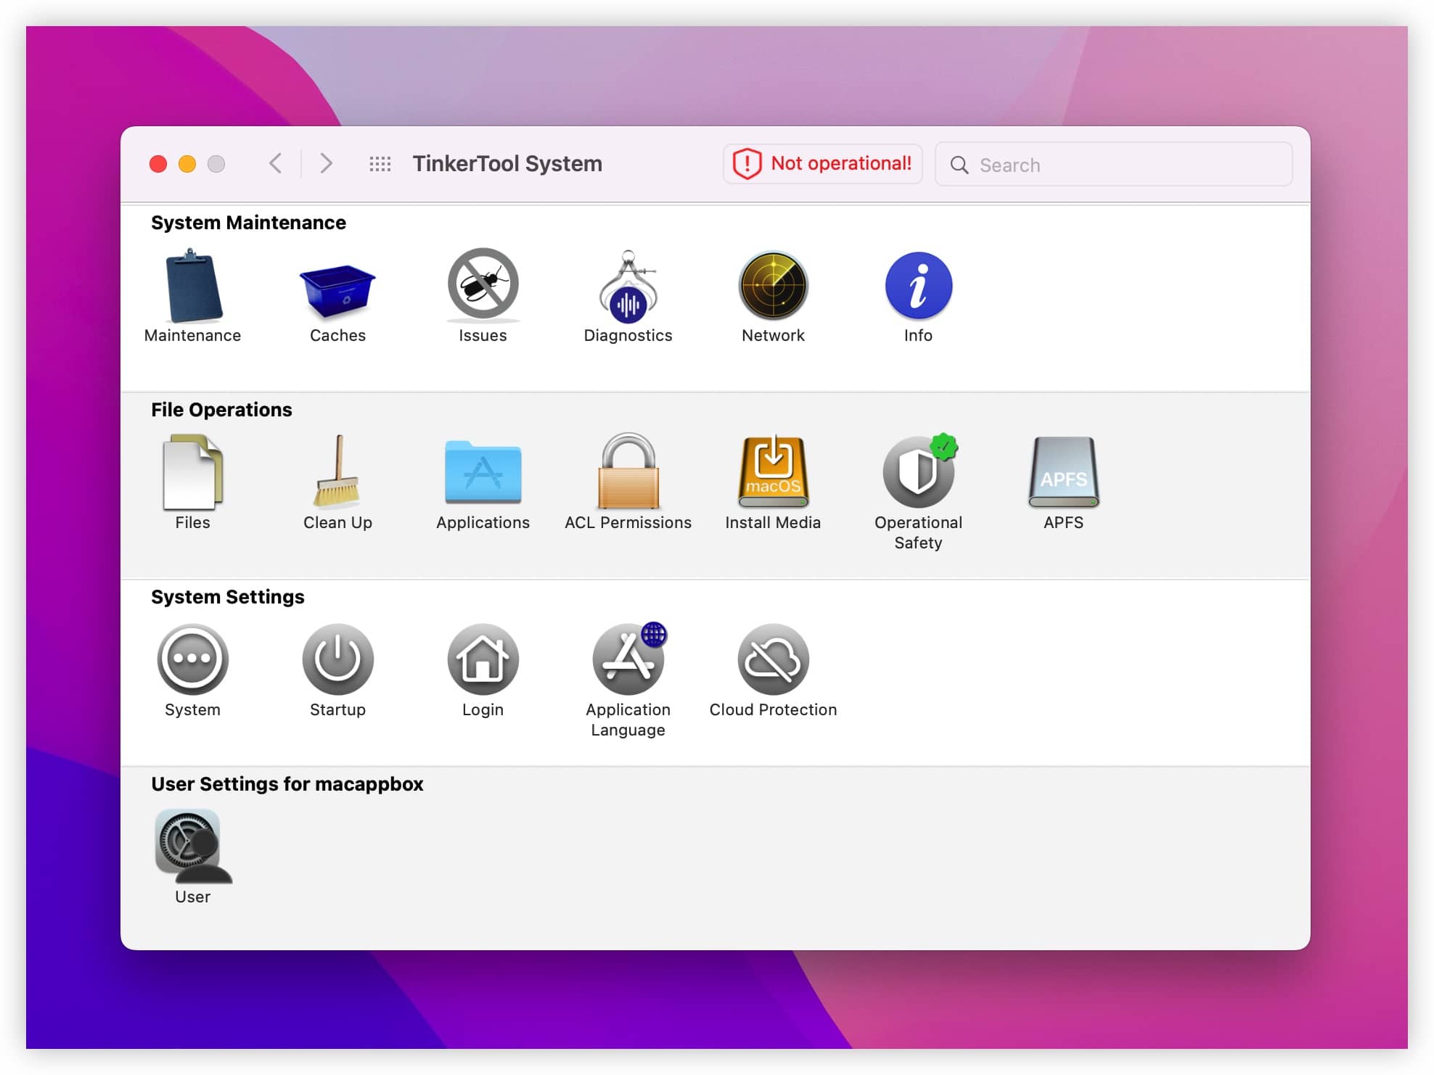Show all panes with grid button
The width and height of the screenshot is (1434, 1075).
click(x=380, y=164)
